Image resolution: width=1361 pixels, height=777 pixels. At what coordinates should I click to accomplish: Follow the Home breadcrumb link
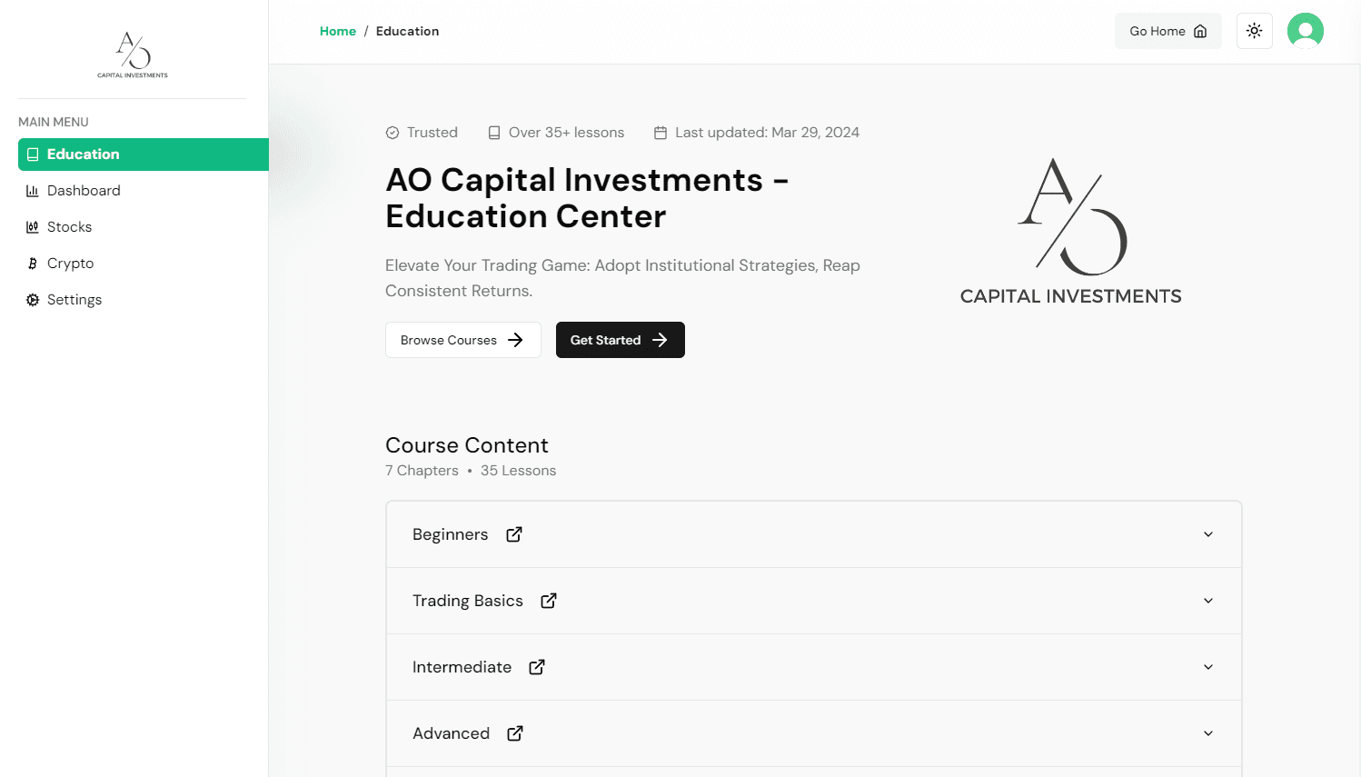pos(338,31)
